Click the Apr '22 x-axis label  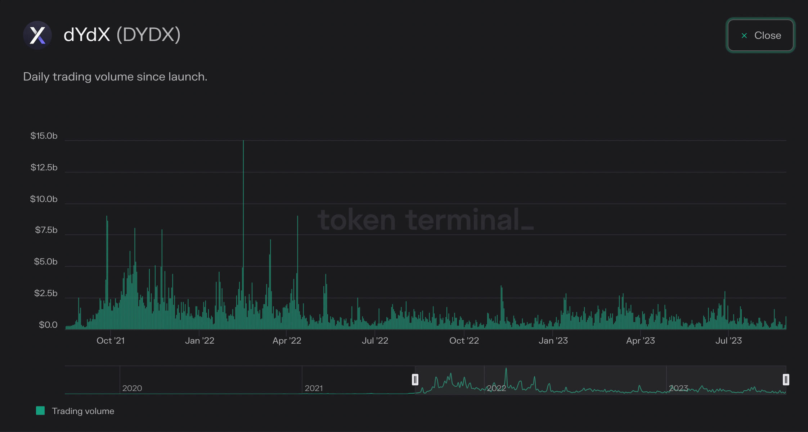pos(287,340)
